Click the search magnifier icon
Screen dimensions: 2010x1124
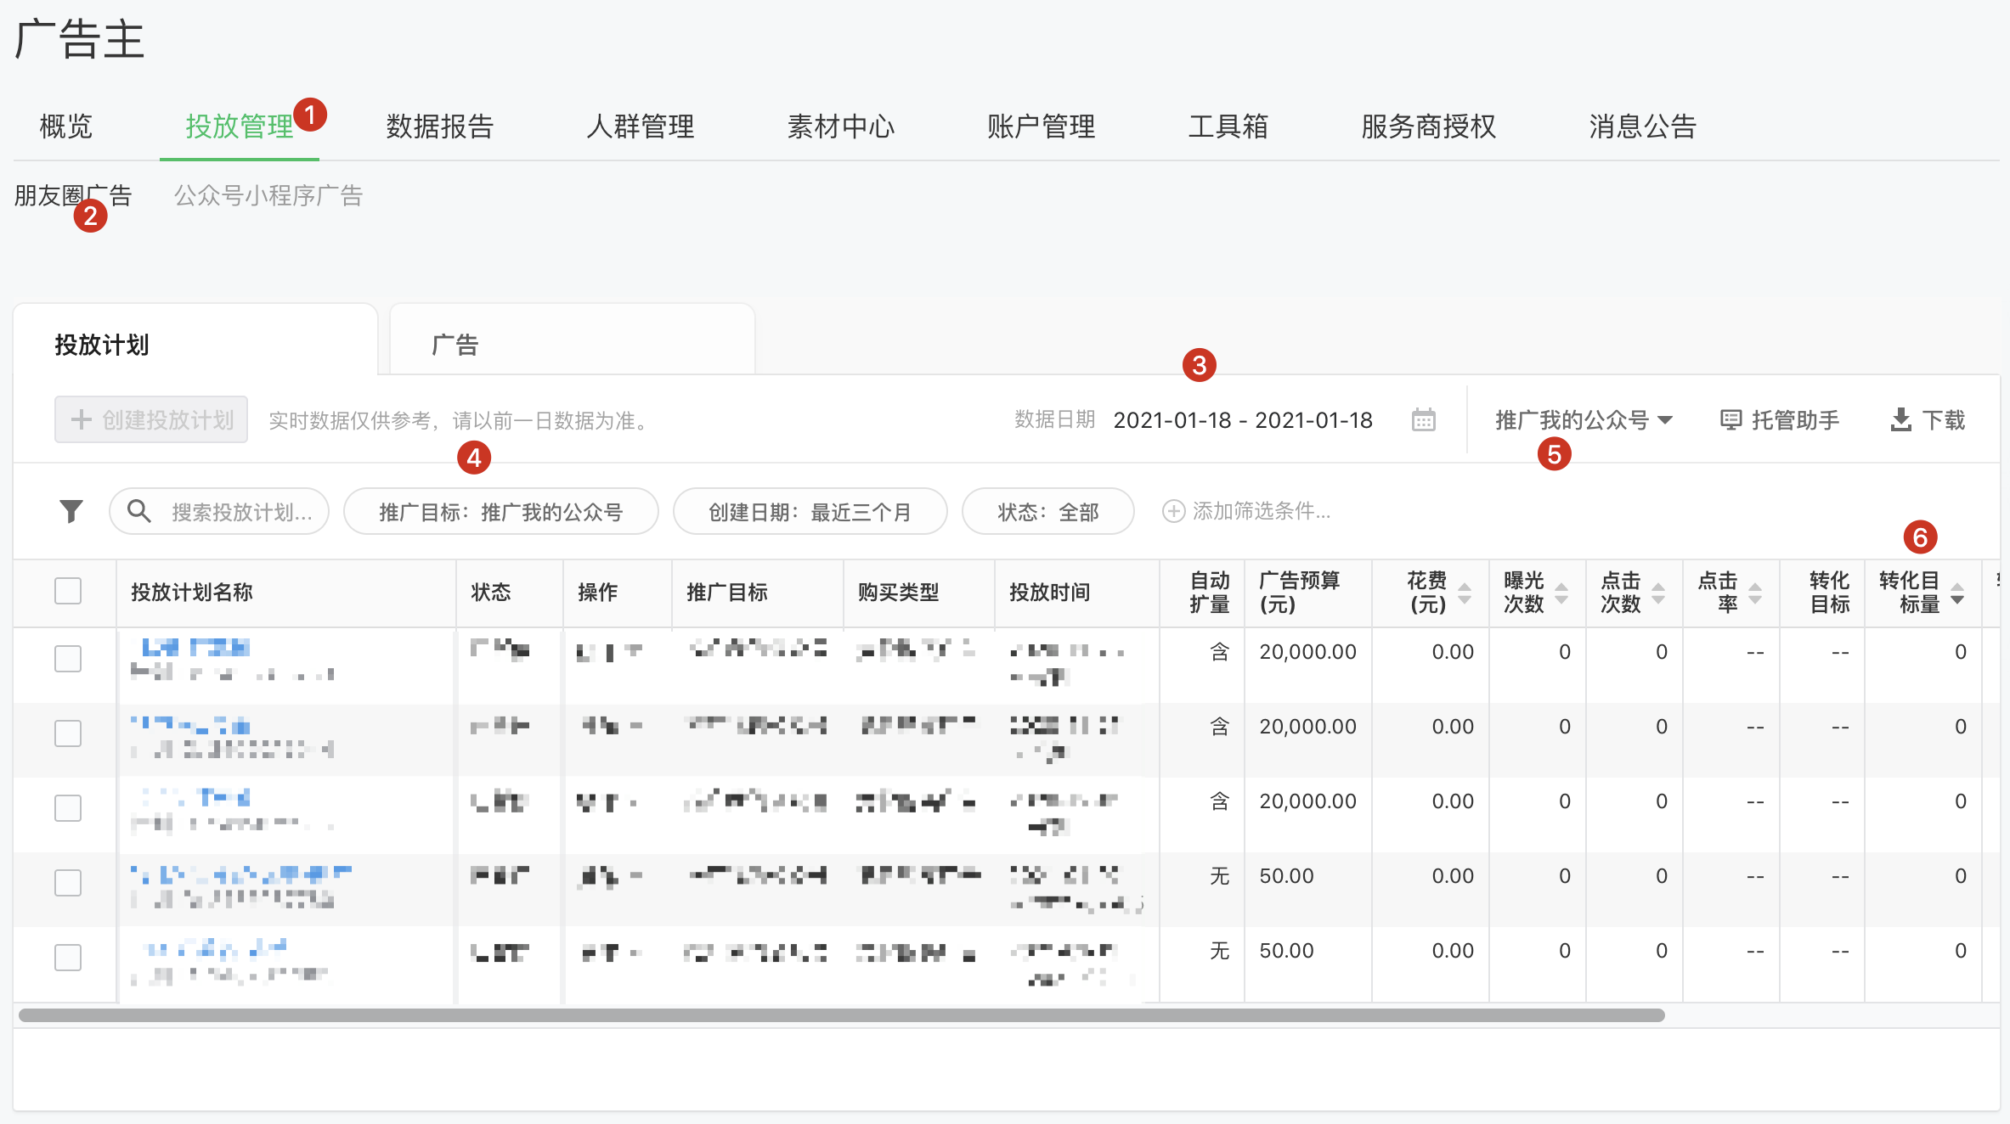(x=139, y=511)
